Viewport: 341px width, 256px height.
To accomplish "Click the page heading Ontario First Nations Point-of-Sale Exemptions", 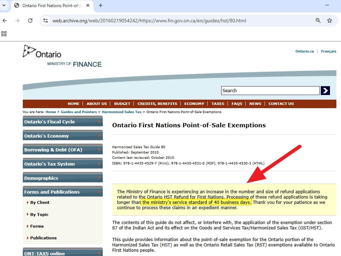I will [189, 125].
